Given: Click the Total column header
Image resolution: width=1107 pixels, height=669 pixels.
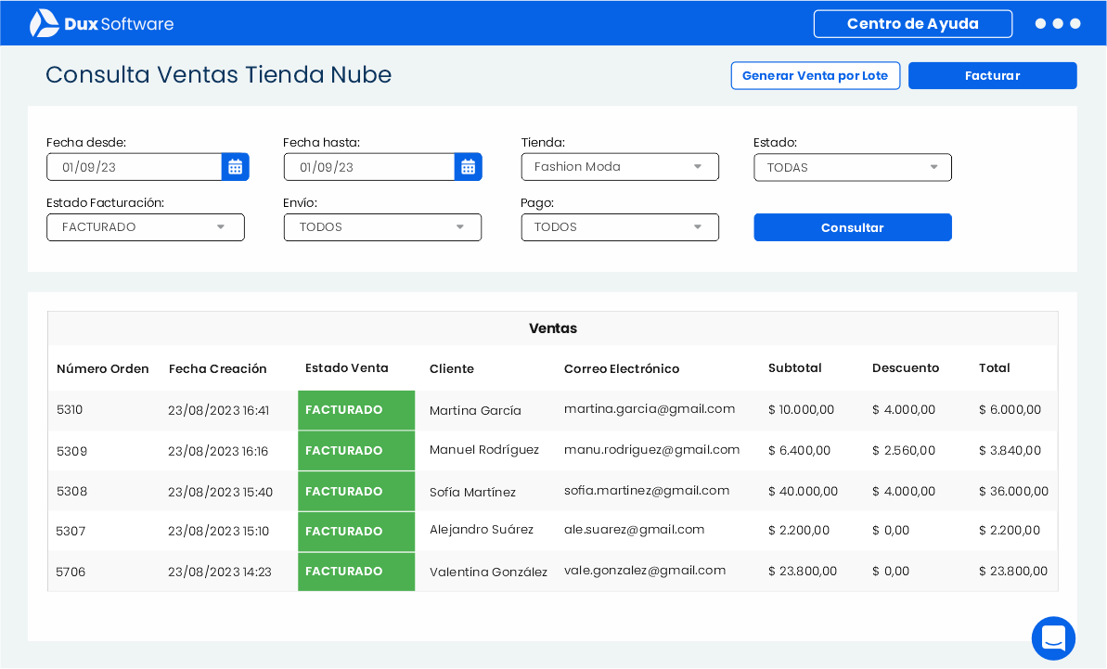Looking at the screenshot, I should pyautogui.click(x=994, y=367).
